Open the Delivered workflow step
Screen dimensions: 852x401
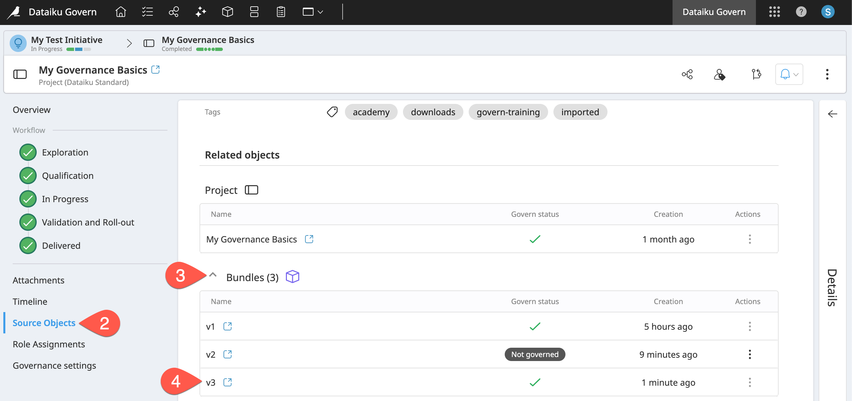tap(61, 246)
